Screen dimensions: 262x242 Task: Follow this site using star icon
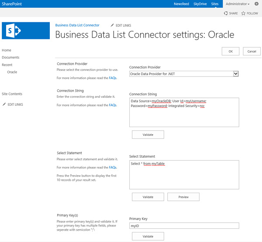[243, 14]
